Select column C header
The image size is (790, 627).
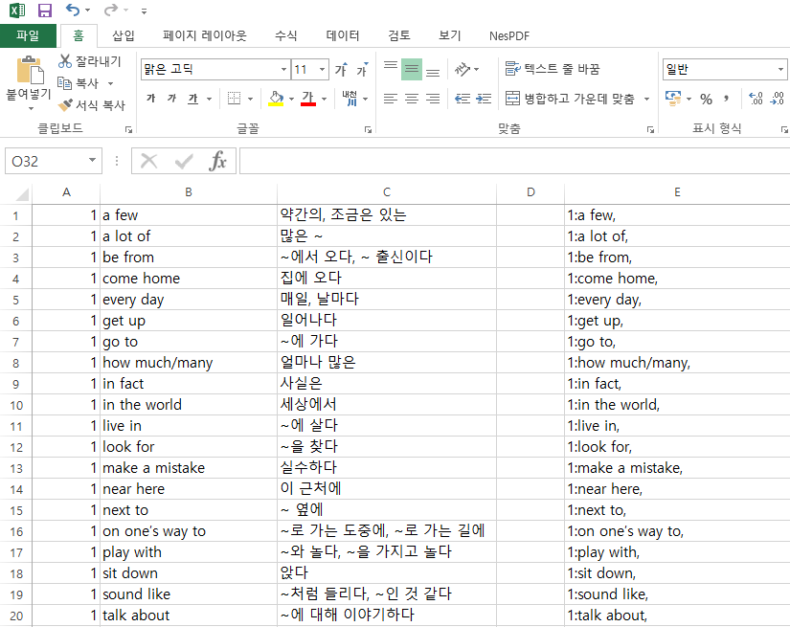click(387, 192)
